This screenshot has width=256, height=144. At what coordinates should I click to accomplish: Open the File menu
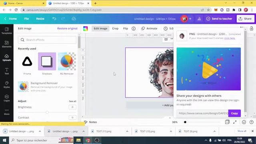coord(26,19)
